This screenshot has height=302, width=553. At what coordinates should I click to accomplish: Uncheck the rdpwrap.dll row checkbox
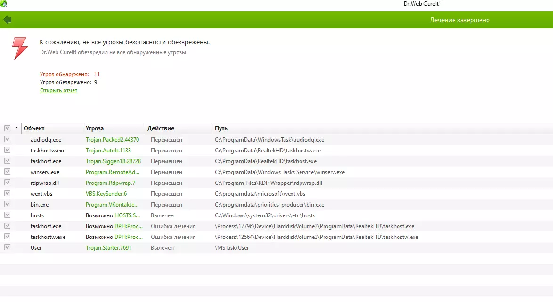coord(7,183)
